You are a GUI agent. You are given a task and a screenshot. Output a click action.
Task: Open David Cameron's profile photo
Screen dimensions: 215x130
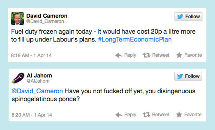18,19
